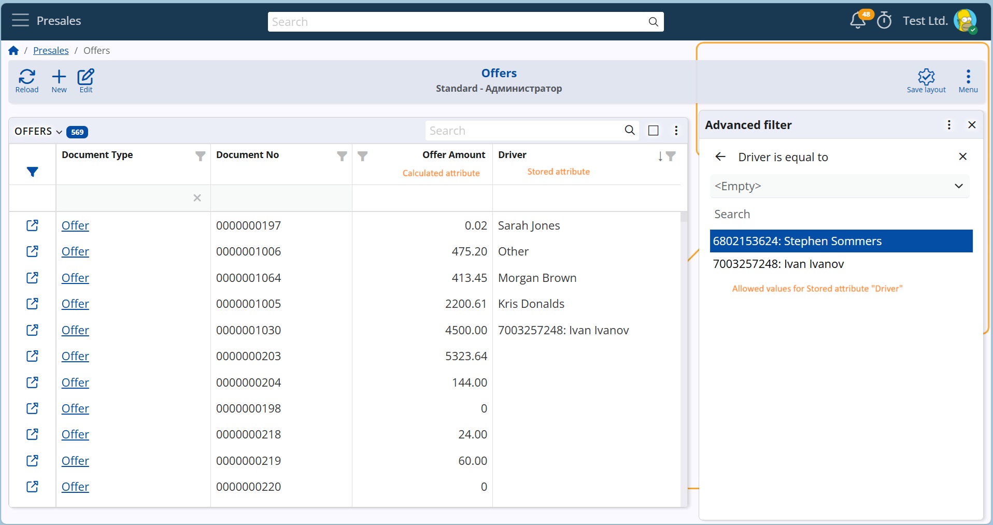This screenshot has width=993, height=525.
Task: Open offer 0000000218 in new window
Action: click(x=32, y=434)
